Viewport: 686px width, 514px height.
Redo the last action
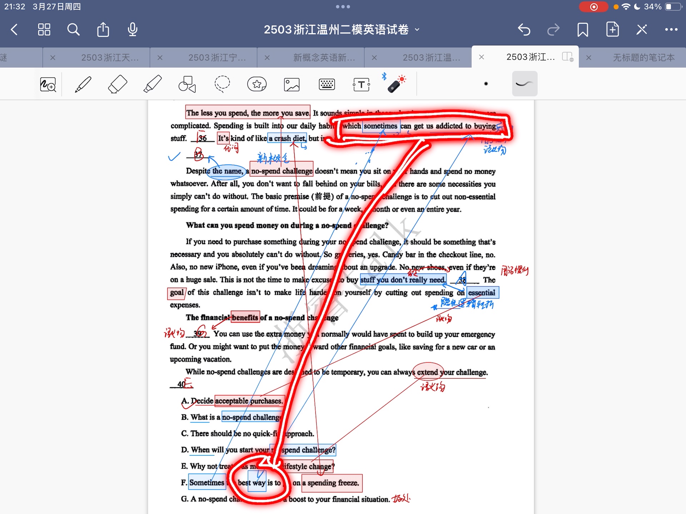coord(553,30)
